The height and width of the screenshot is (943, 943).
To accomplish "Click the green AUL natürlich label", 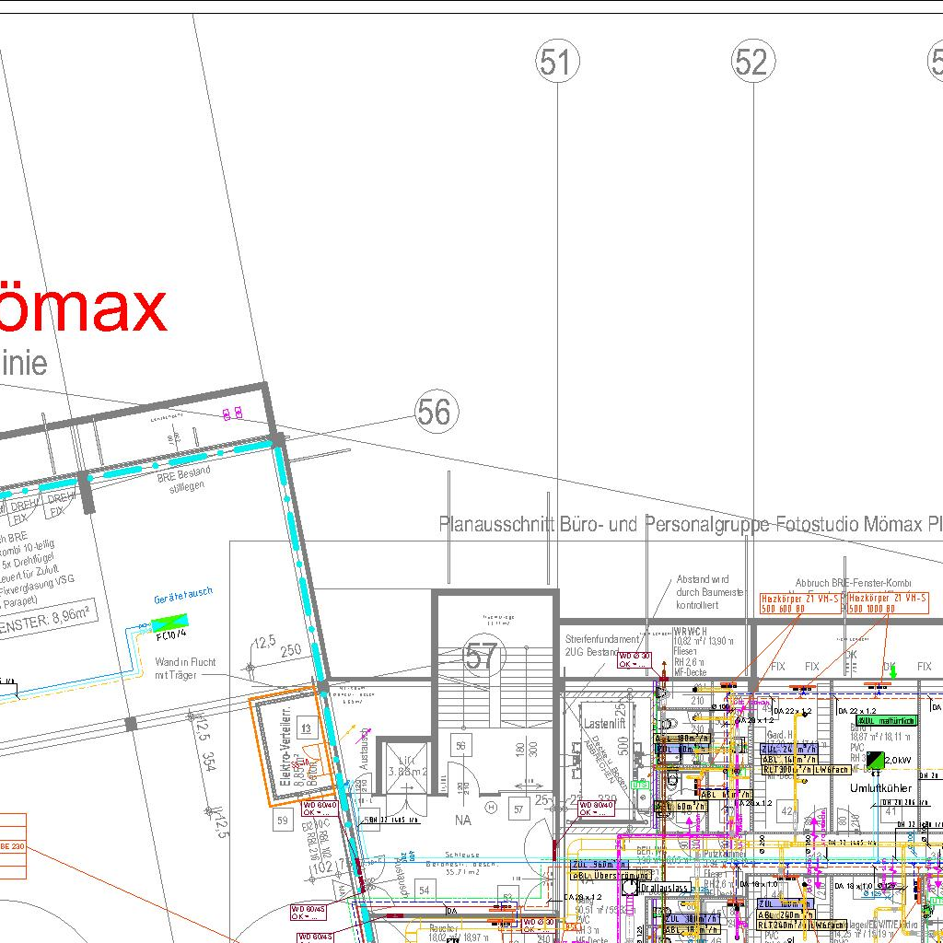I will pos(886,720).
